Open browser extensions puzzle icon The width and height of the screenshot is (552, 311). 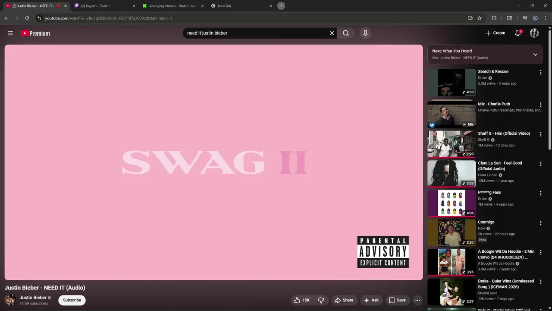(494, 18)
